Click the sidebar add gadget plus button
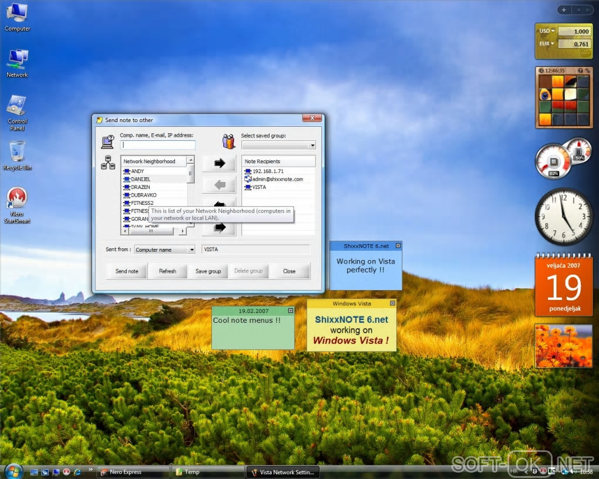Screen dimensions: 599x479 coord(564,10)
